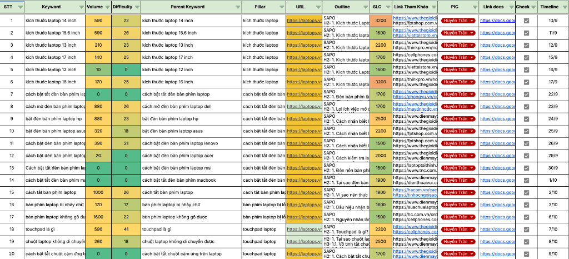Open the Huyền Trân PIC dropdown in row 19
Viewport: 569px width, 259px height.
(458, 241)
